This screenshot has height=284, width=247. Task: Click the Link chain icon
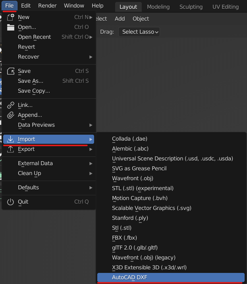click(11, 105)
